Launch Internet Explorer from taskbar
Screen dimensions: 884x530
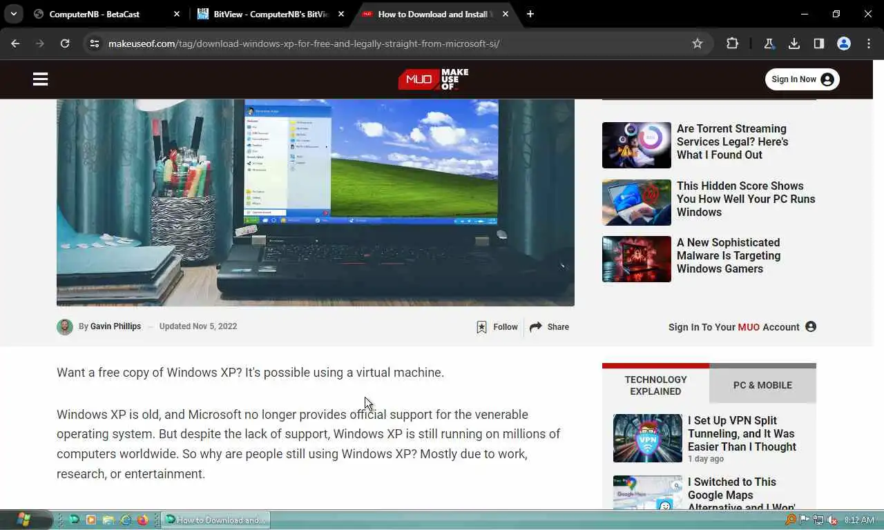[126, 520]
